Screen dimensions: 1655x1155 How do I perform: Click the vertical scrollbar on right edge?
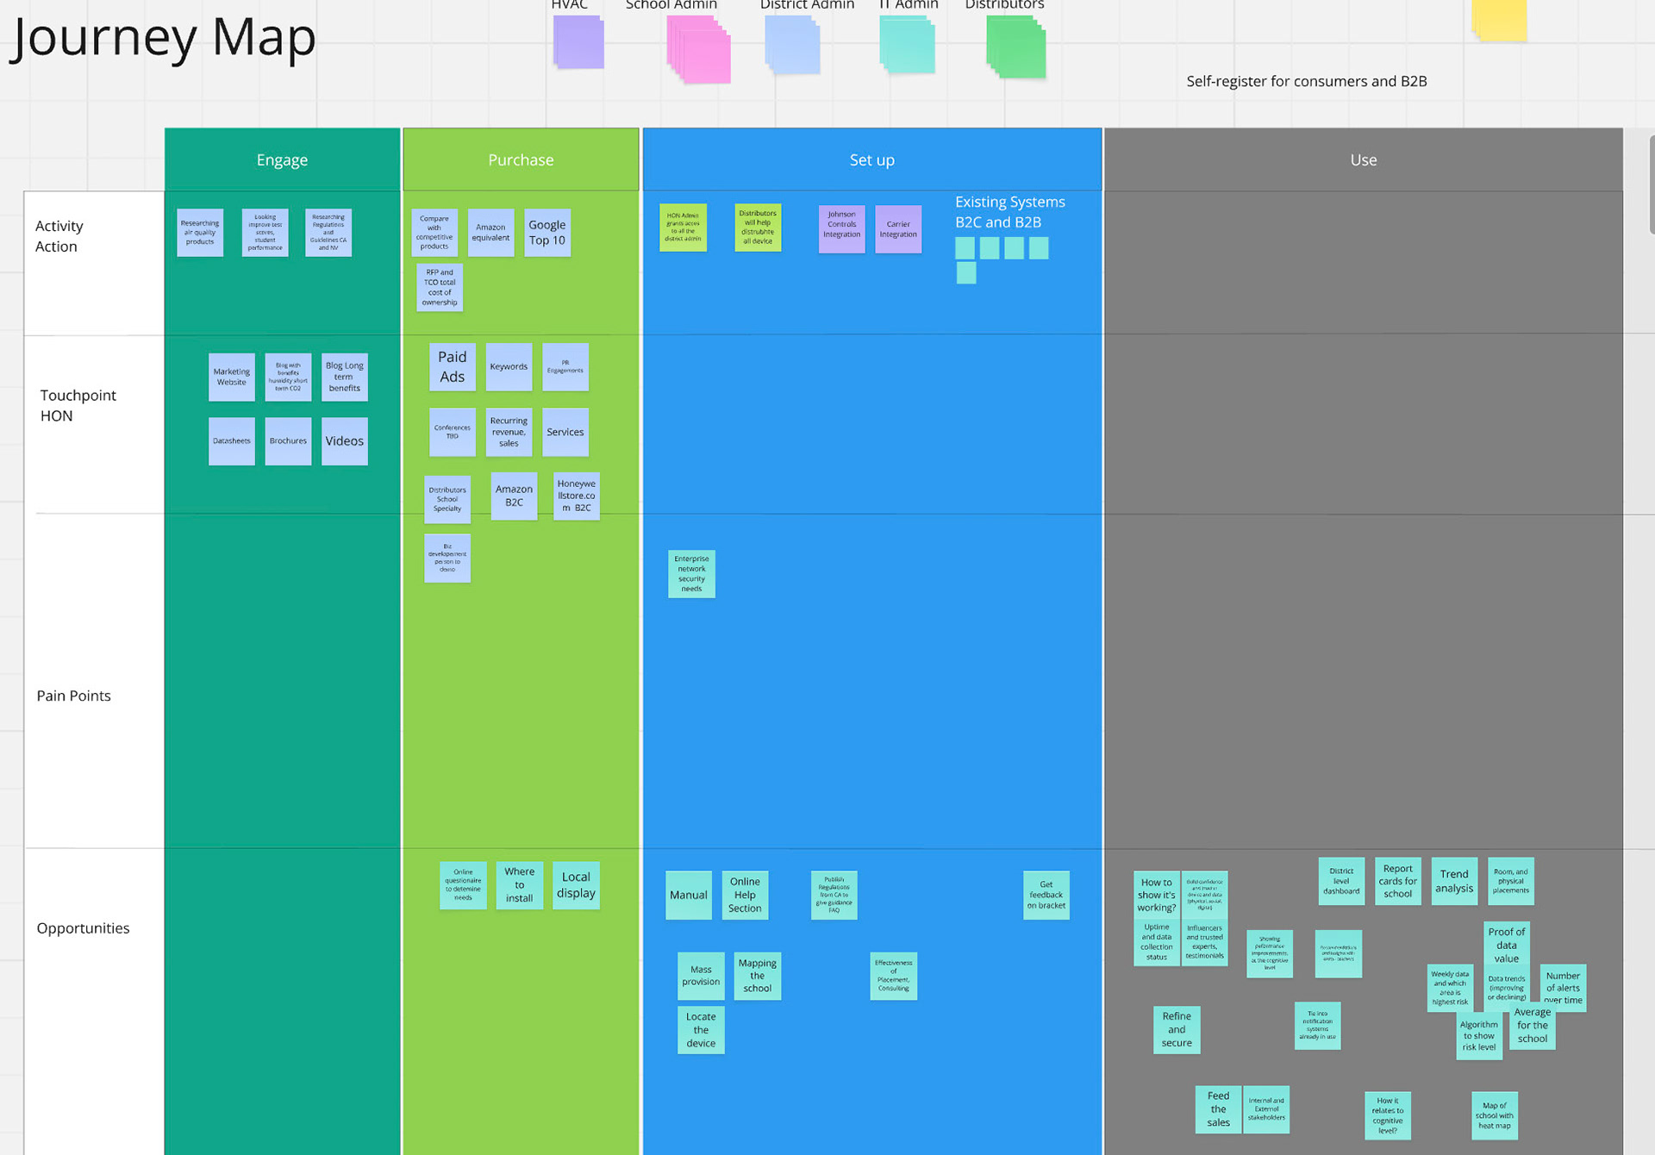(1651, 185)
